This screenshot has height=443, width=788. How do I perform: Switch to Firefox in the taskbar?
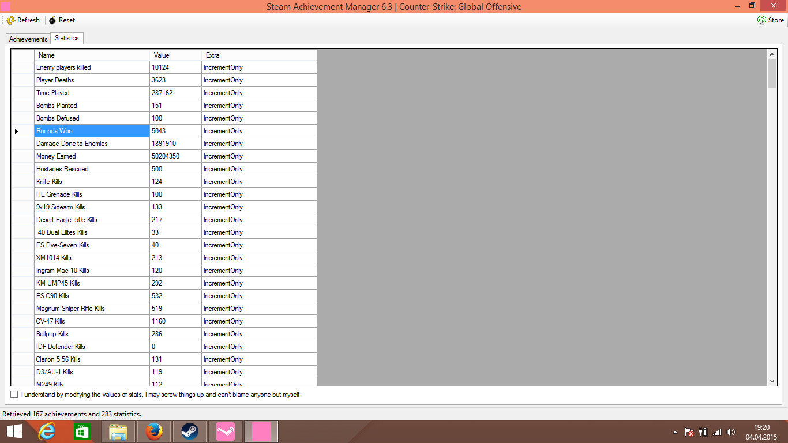point(154,431)
